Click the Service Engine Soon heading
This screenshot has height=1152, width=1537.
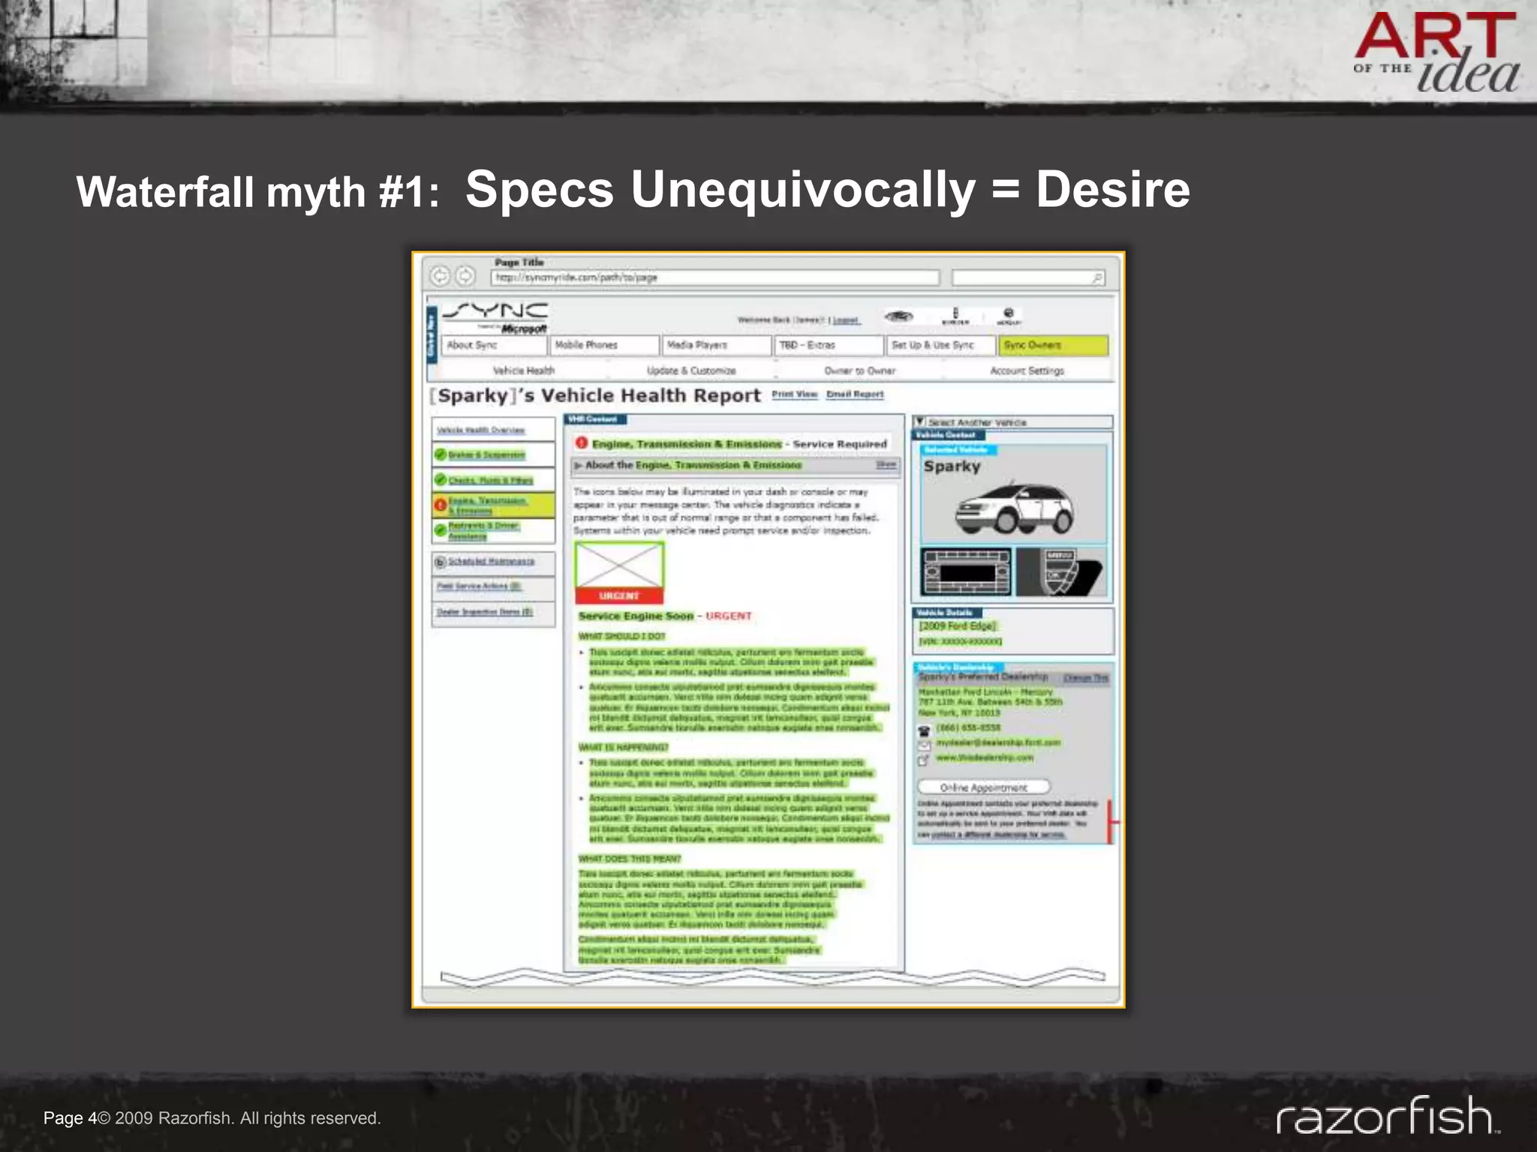(636, 616)
